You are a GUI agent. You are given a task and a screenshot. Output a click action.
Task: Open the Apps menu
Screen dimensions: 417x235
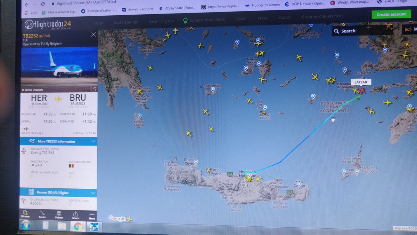tap(99, 23)
